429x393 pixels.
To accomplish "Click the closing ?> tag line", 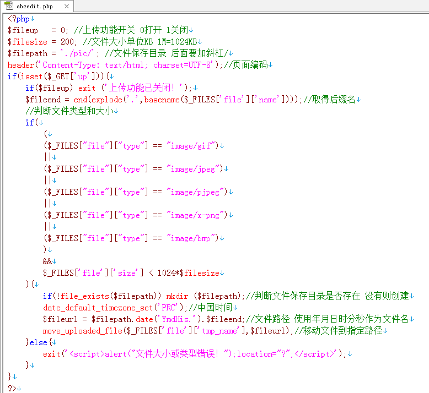I will point(14,388).
